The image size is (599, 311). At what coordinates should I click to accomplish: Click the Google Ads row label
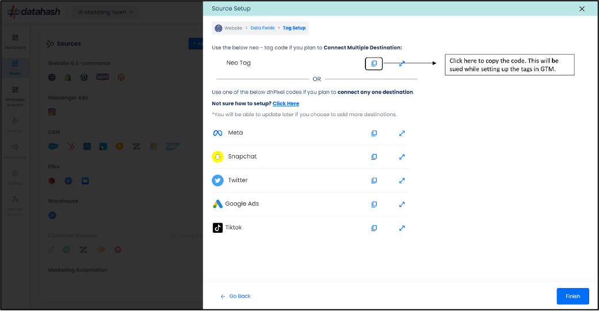click(242, 204)
